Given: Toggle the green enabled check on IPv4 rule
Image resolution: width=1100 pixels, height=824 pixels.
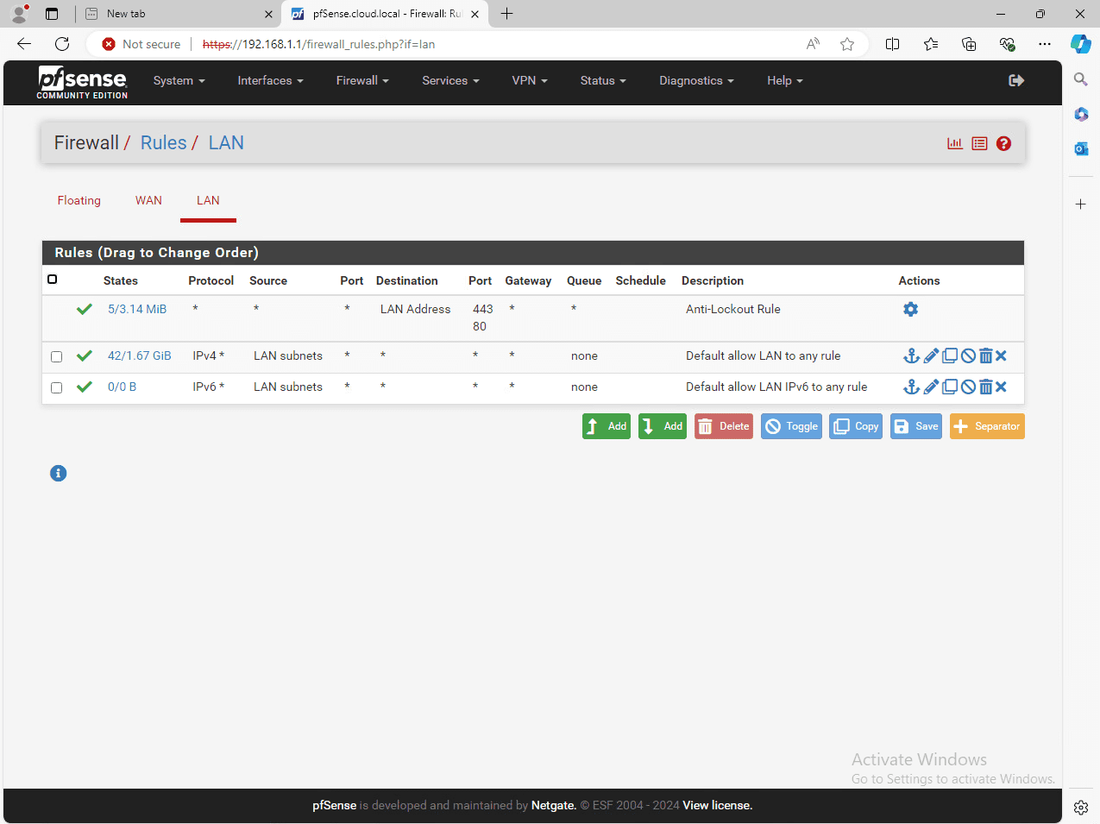Looking at the screenshot, I should 85,355.
